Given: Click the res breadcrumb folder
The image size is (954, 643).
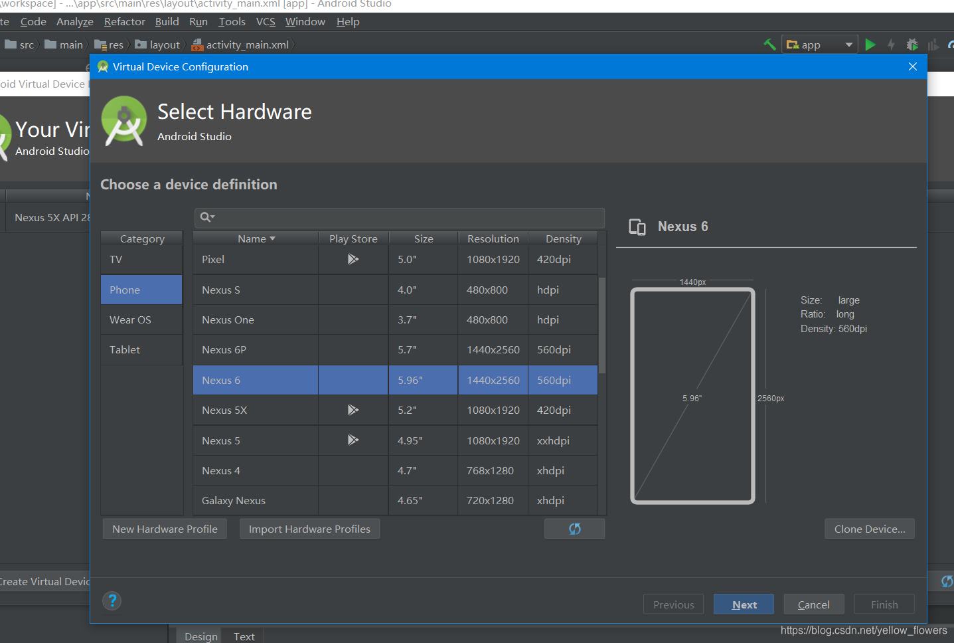Looking at the screenshot, I should pos(109,45).
